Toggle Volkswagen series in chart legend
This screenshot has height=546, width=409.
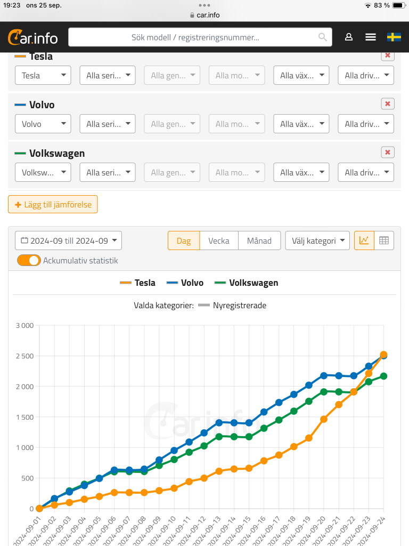pos(246,283)
